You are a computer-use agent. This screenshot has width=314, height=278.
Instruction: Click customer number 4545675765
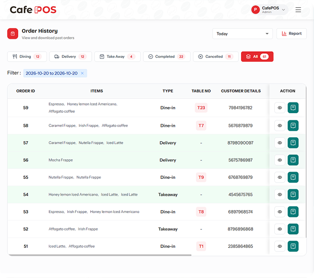pyautogui.click(x=241, y=194)
